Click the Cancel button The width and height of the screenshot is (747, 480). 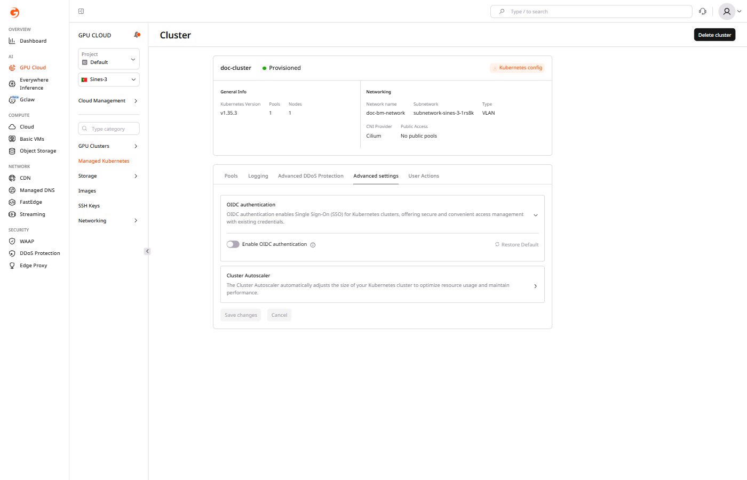[279, 315]
